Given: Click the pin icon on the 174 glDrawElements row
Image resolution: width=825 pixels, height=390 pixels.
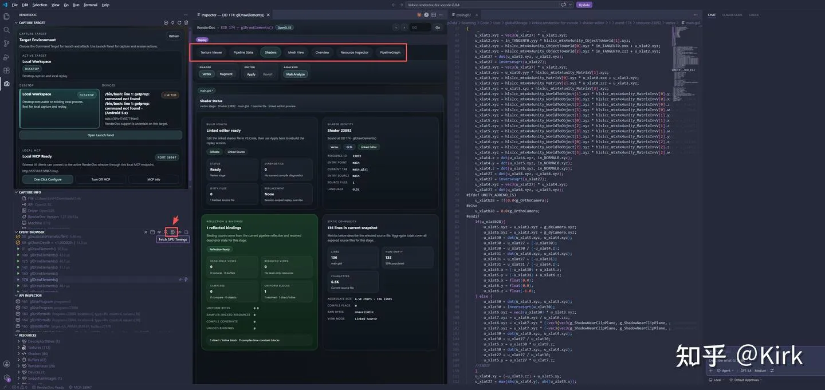Looking at the screenshot, I should [186, 279].
